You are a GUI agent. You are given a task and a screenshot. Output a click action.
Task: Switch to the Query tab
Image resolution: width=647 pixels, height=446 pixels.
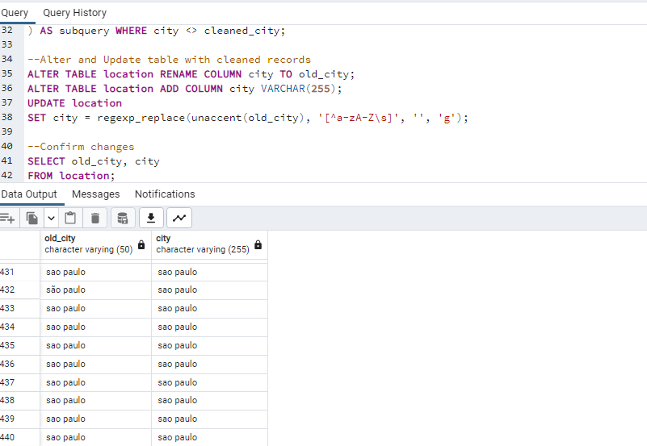tap(15, 13)
